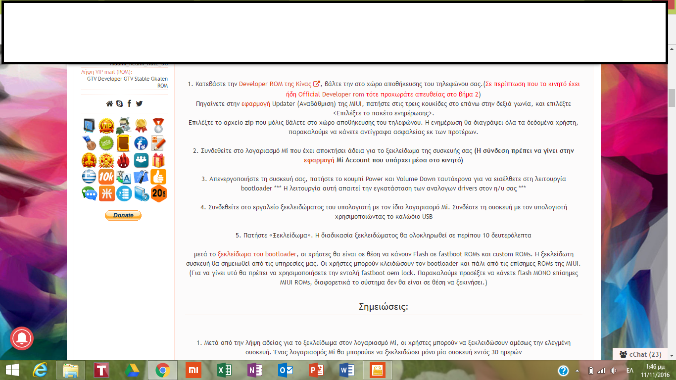Image resolution: width=676 pixels, height=380 pixels.
Task: Open the home icon in the sidebar
Action: 109,103
